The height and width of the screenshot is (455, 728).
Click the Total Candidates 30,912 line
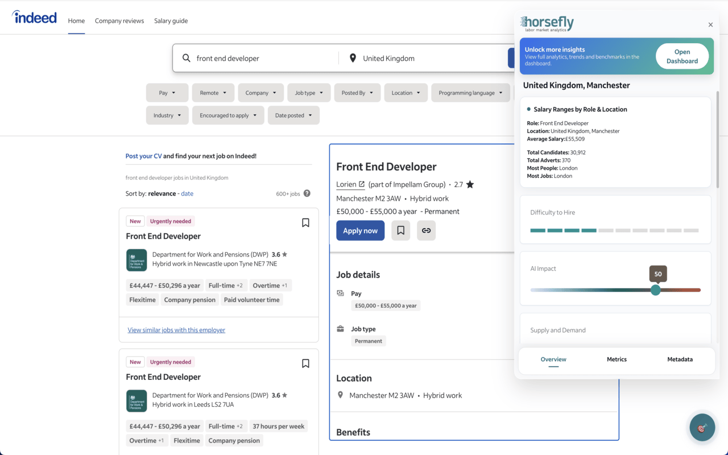(556, 152)
